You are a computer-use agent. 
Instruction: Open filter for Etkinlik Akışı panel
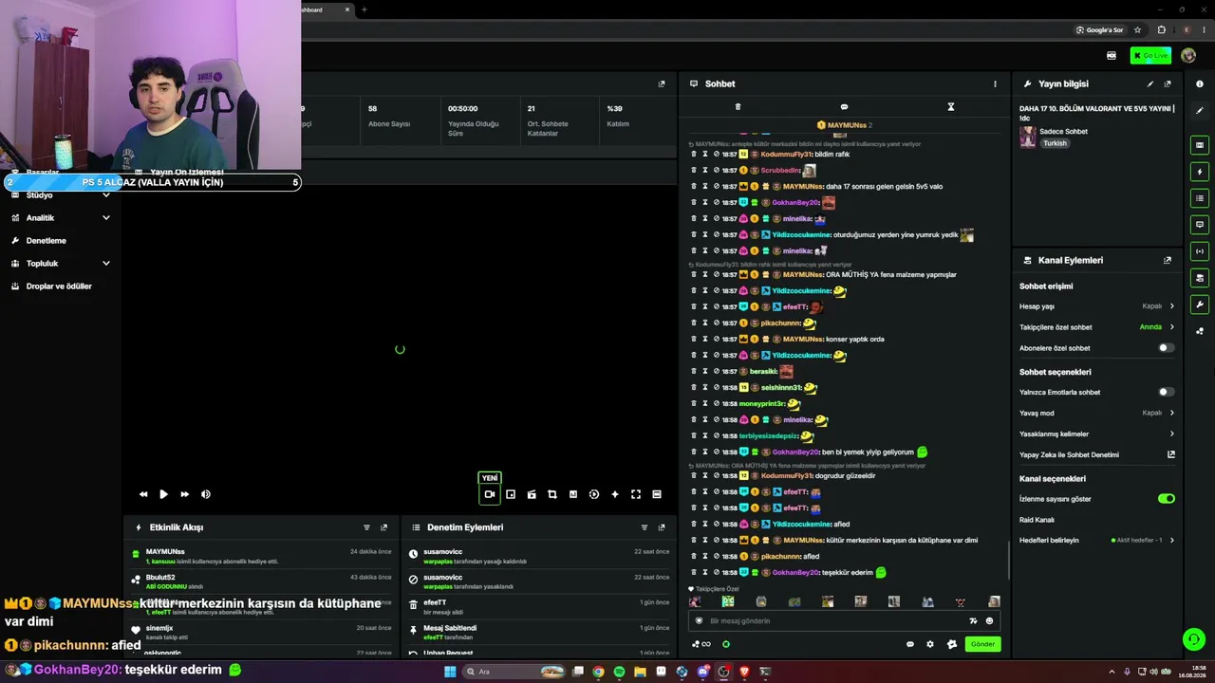[366, 527]
